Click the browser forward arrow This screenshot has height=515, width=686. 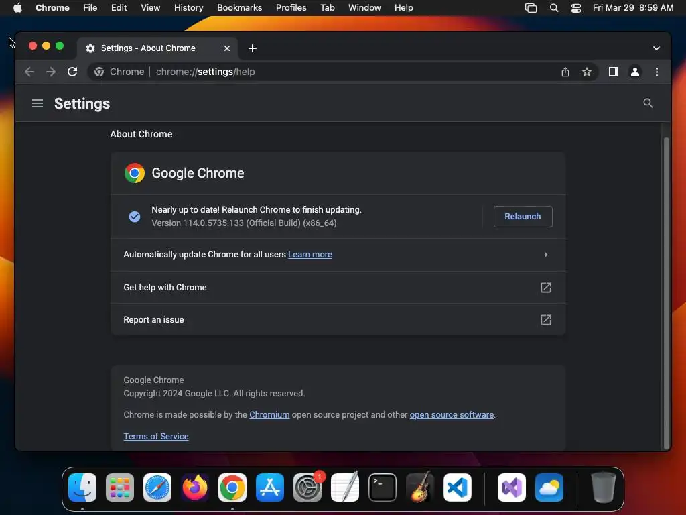[x=51, y=72]
